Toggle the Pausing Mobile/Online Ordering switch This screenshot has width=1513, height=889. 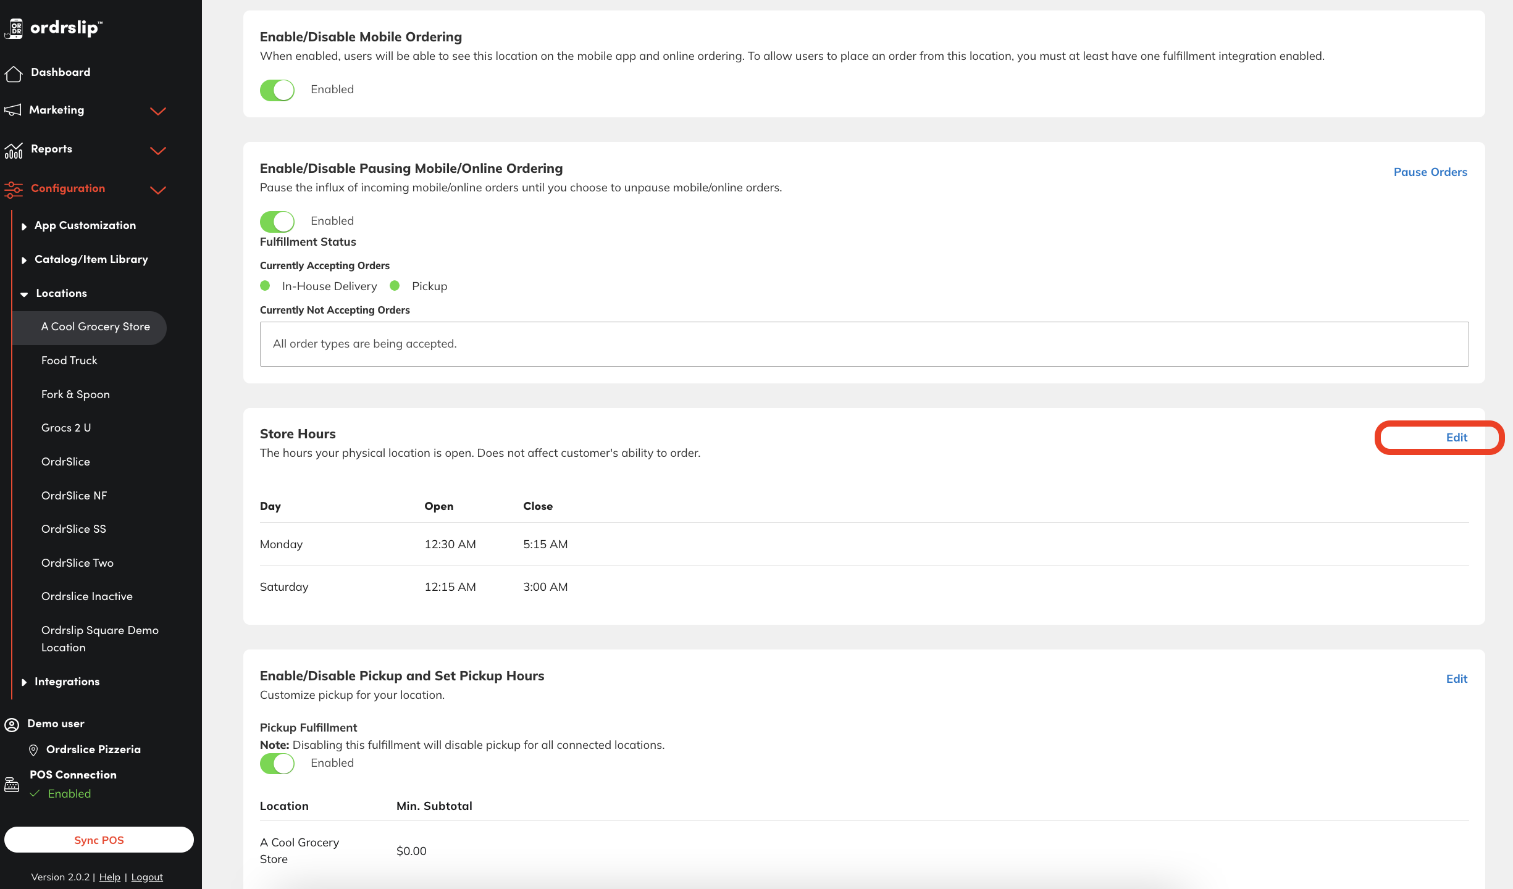tap(277, 222)
